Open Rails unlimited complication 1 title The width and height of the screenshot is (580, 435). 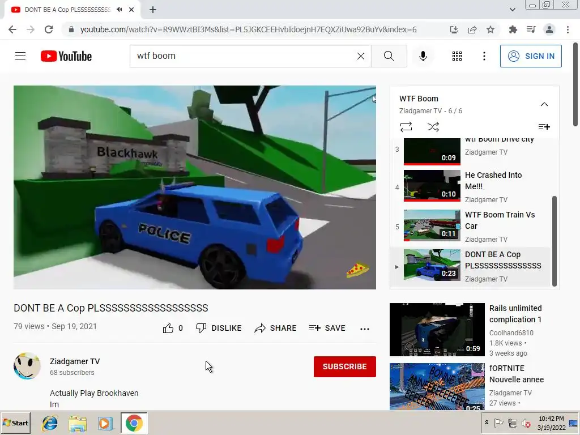click(x=515, y=314)
